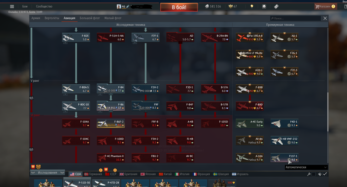Select the F-86F-2 highlighted aircraft card
This screenshot has width=347, height=187.
pyautogui.click(x=111, y=123)
